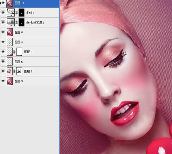Select the black layer mask of 曲线 1

click(21, 12)
